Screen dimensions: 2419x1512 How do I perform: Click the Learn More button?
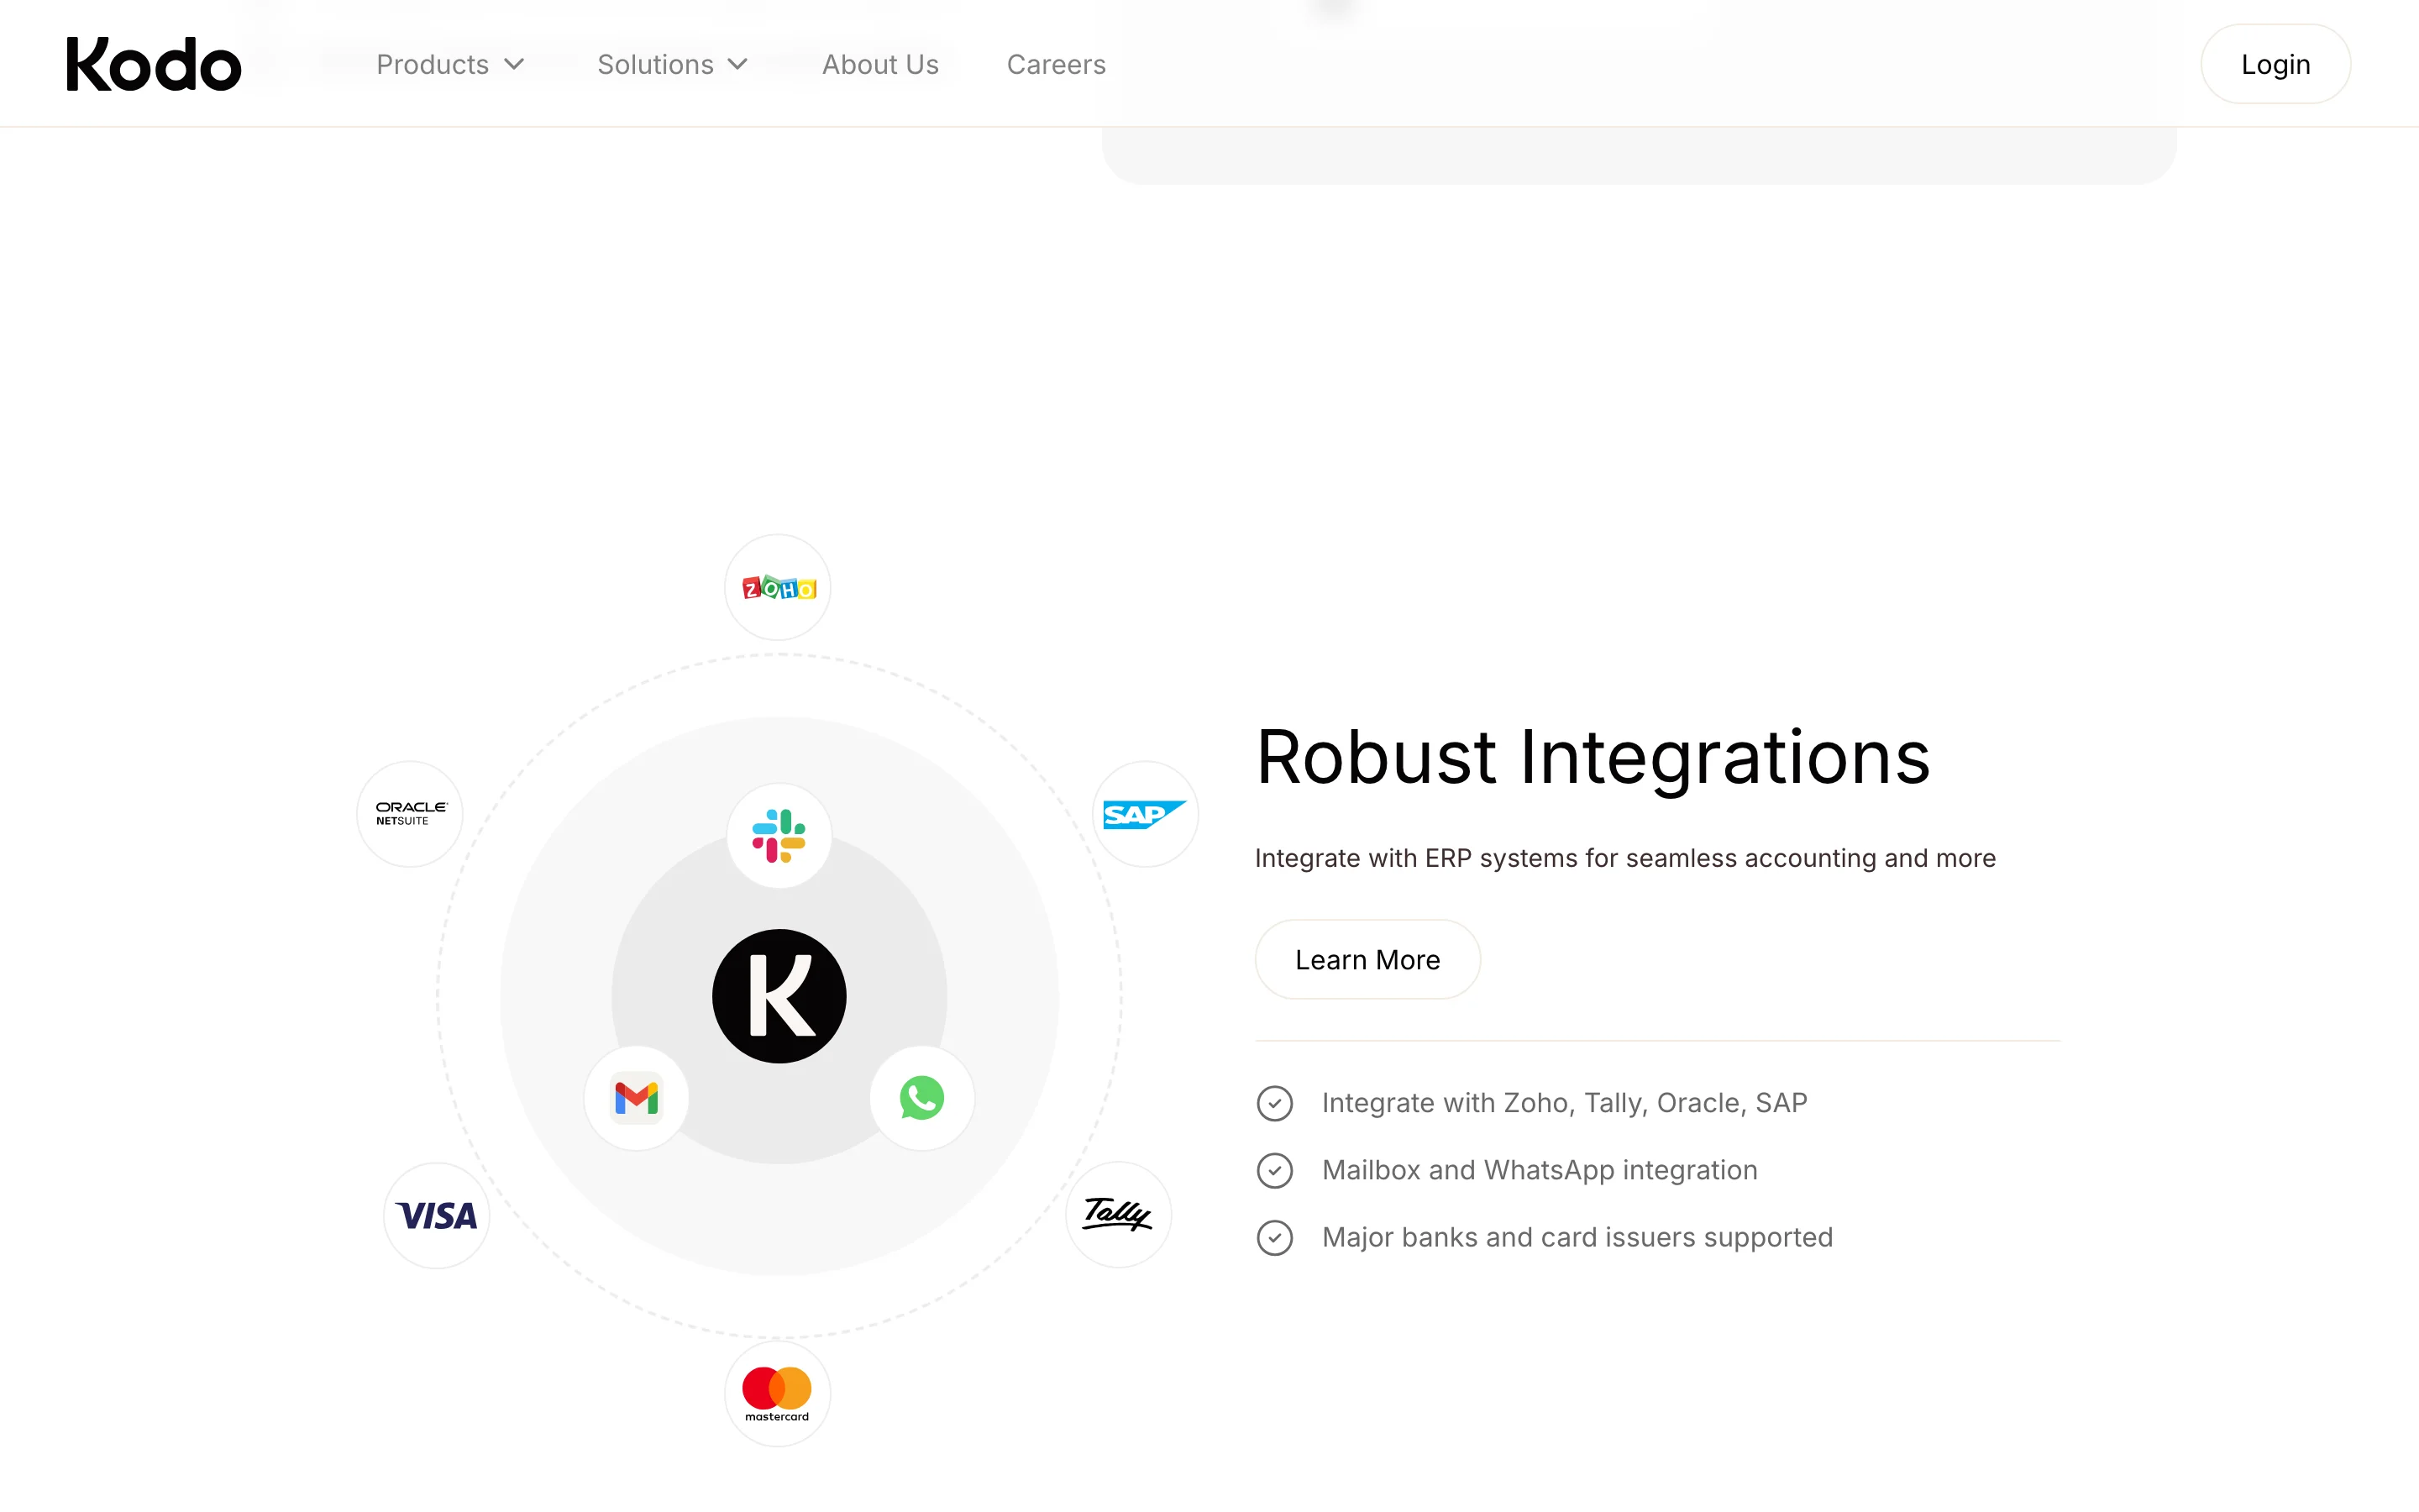(1367, 959)
